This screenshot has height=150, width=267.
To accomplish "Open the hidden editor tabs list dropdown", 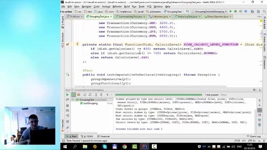I will click(259, 17).
